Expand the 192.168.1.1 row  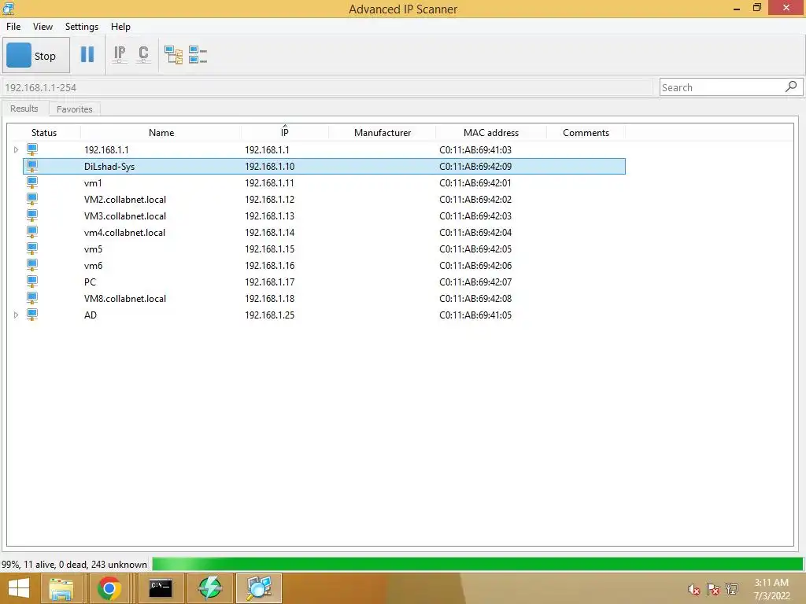click(16, 150)
